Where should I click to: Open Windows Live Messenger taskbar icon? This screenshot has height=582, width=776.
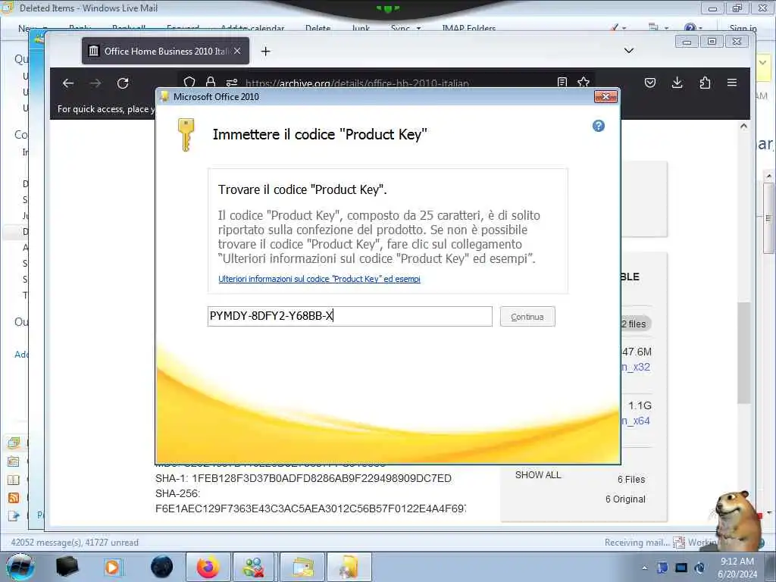(253, 567)
